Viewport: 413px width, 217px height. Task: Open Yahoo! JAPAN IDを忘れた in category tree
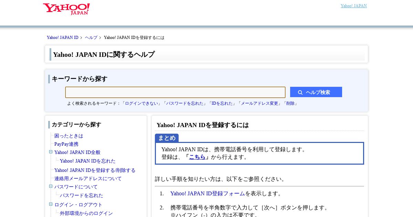(88, 161)
